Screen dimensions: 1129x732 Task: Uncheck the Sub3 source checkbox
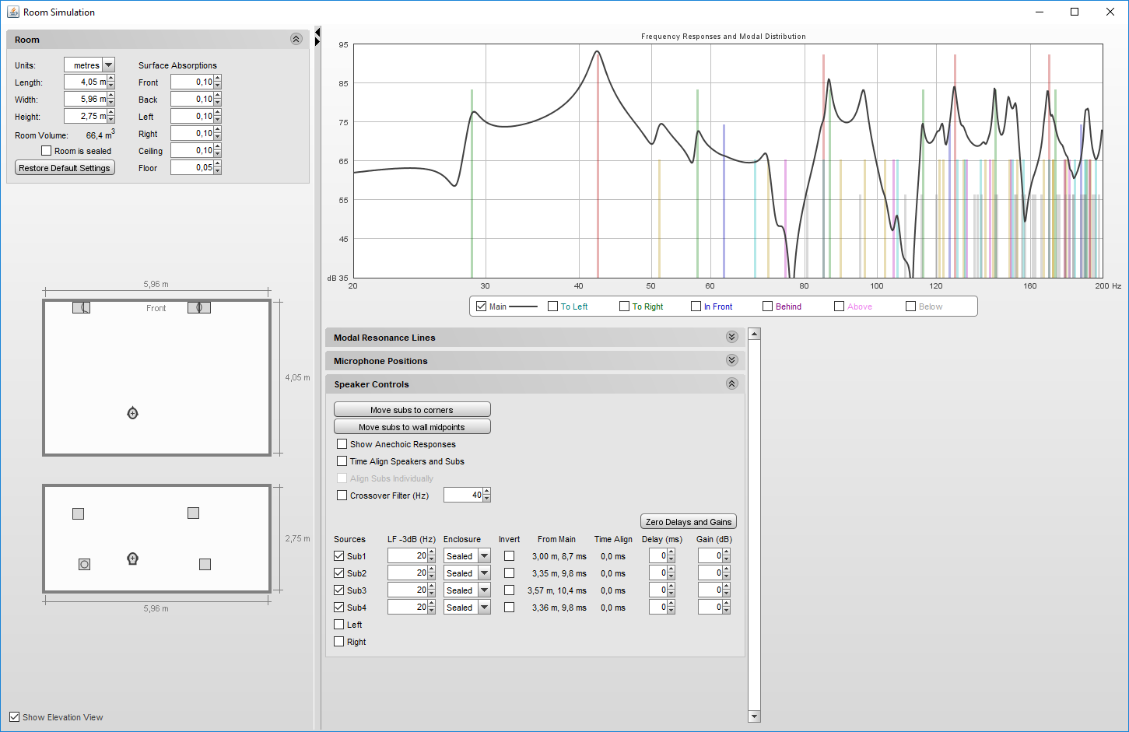point(338,590)
